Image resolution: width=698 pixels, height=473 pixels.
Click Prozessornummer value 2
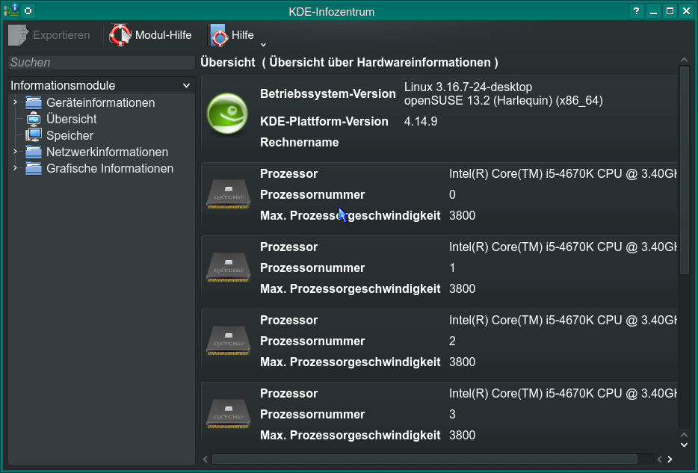(452, 341)
